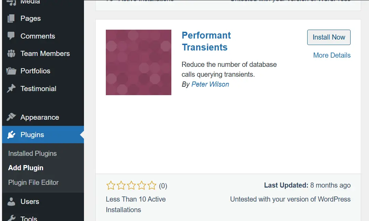Install the Performant Transients plugin
Viewport: 369px width, 221px height.
328,37
